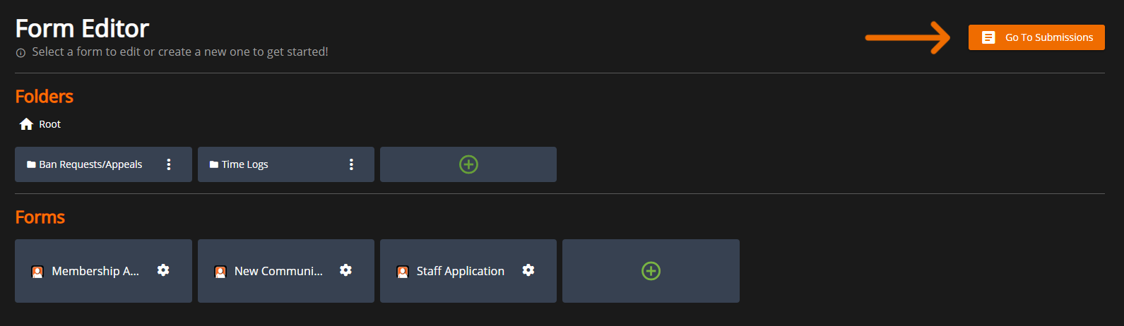The image size is (1124, 326).
Task: Click the info icon beside the hint text
Action: pos(20,53)
